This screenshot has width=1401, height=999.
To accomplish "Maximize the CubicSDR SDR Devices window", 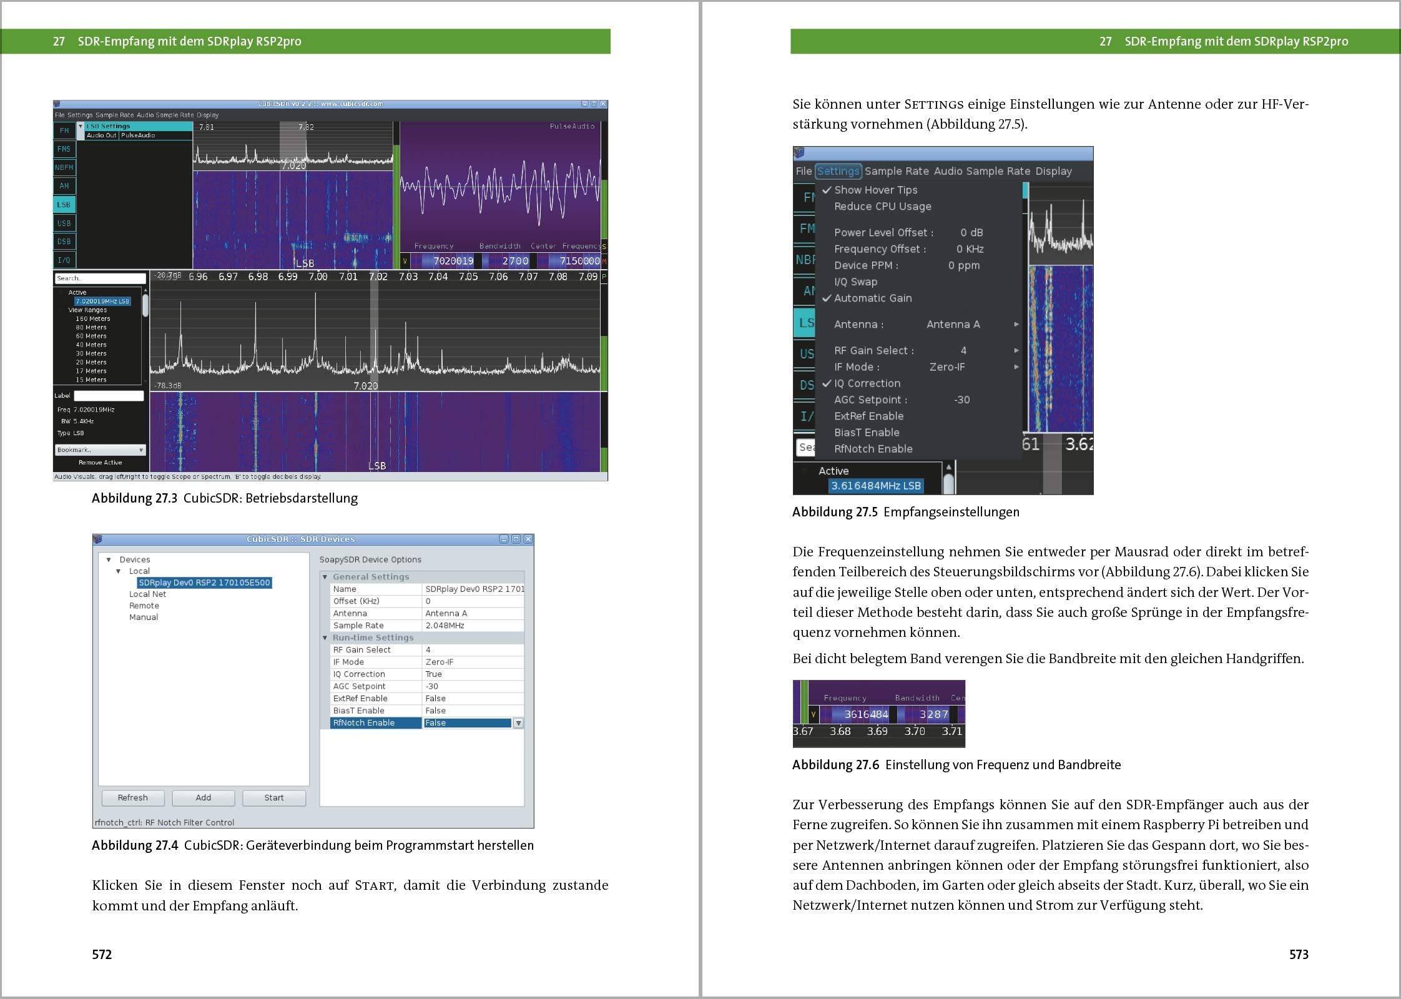I will (x=516, y=539).
